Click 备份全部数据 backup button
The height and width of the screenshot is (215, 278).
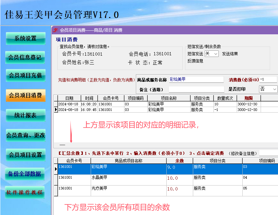[25, 174]
